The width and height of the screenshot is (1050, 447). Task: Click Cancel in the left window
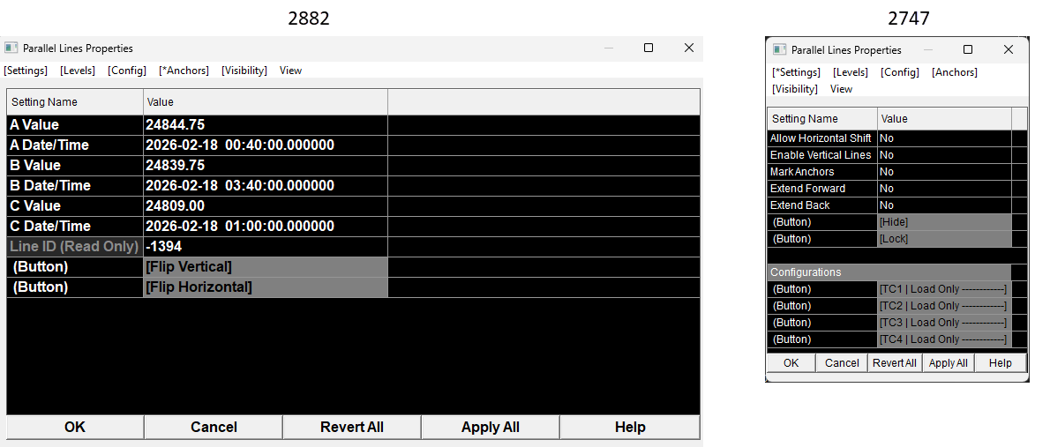point(214,427)
